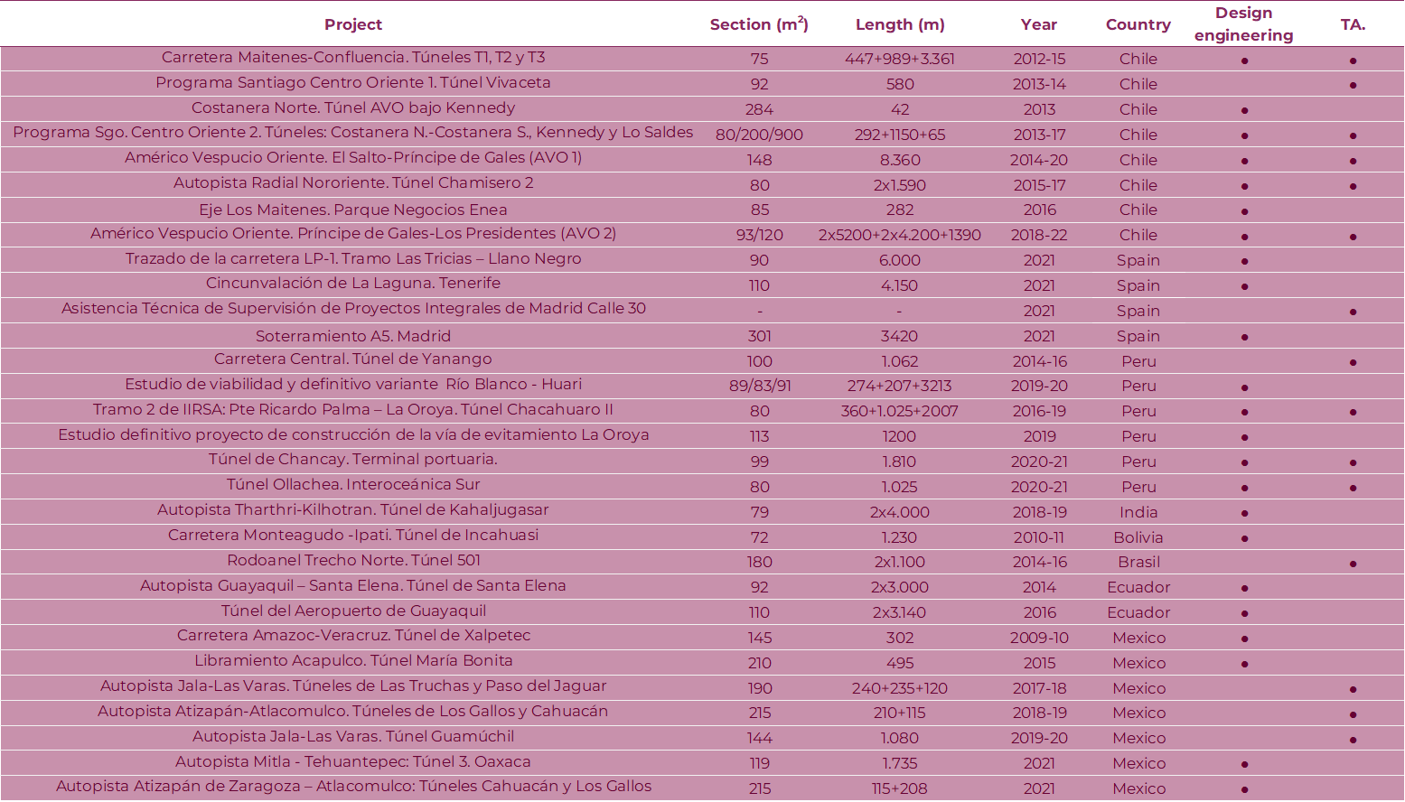Click TA dot for Rodoanel Trecho Norte row
Viewport: 1405px width, 802px height.
pos(1353,564)
